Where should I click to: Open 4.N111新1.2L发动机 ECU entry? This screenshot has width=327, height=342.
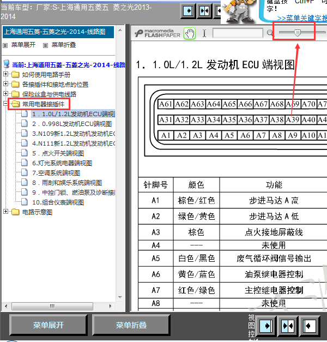[74, 143]
